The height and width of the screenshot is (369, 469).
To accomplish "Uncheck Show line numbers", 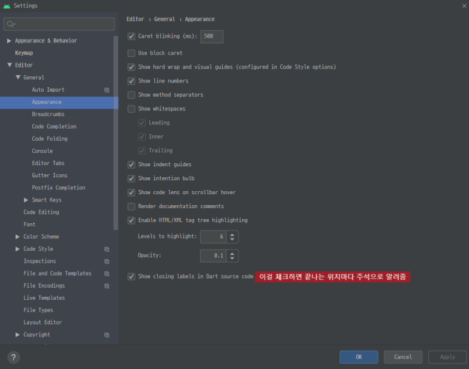I will point(131,81).
